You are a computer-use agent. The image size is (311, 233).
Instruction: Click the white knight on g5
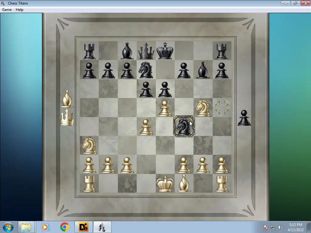203,108
